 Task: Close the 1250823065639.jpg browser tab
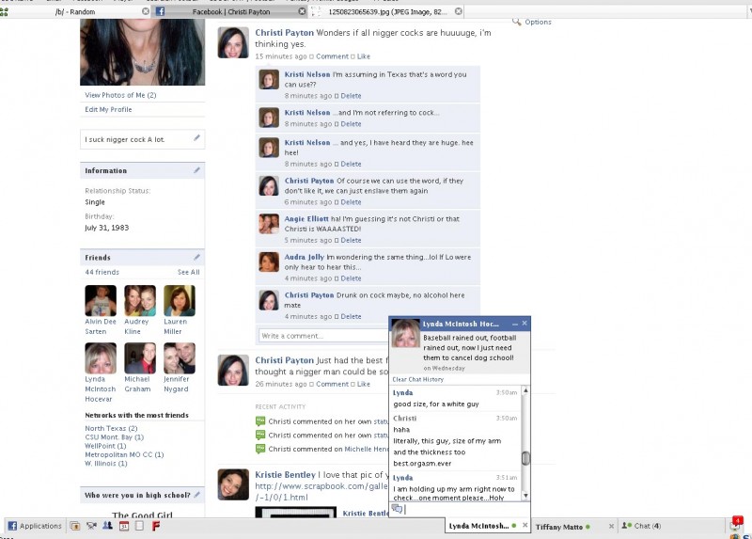click(x=459, y=11)
